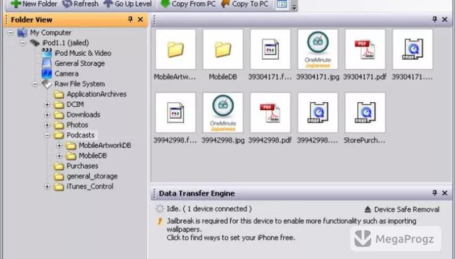Image resolution: width=455 pixels, height=259 pixels.
Task: Click the Jailbreak is required message link
Action: pyautogui.click(x=291, y=229)
